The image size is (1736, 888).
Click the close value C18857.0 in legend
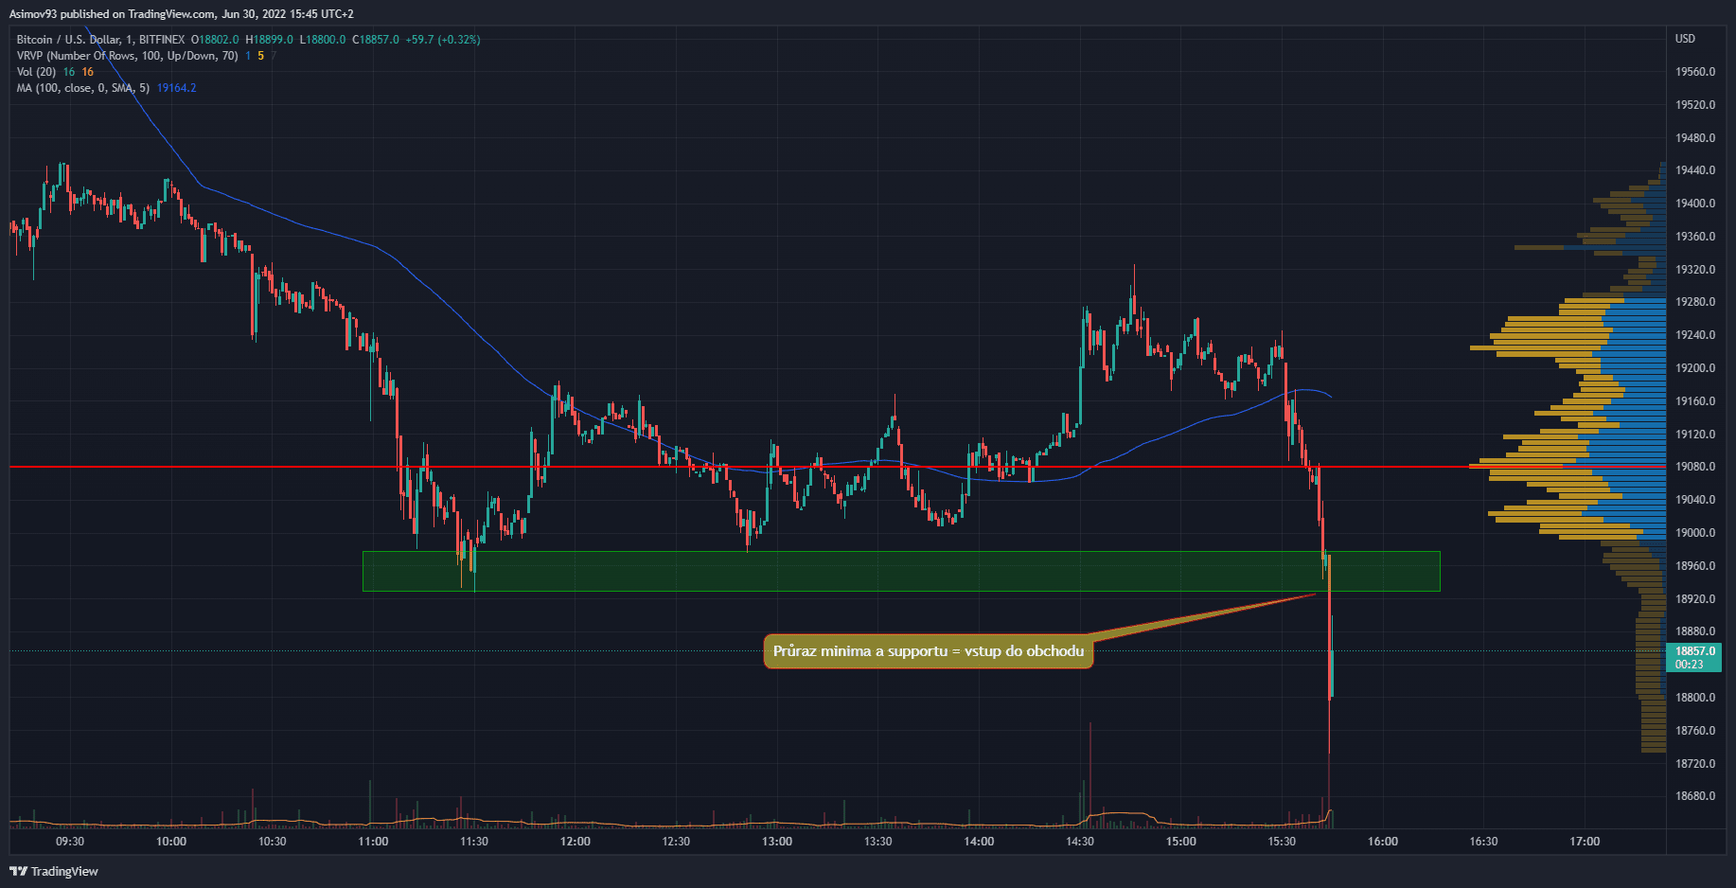coord(376,40)
